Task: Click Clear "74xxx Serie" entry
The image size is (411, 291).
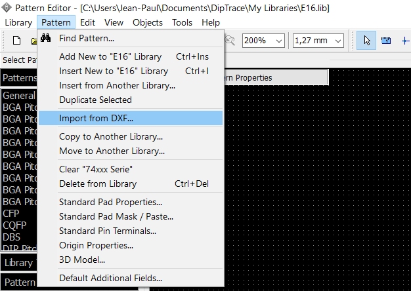Action: 131,169
